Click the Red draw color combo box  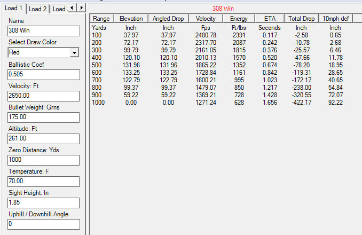[43, 52]
